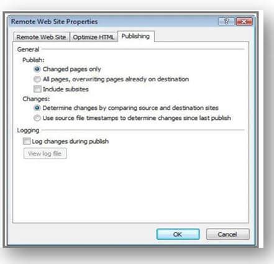Screen dimensions: 274x264
Task: Click the empty area below View log file
Action: coord(130,191)
